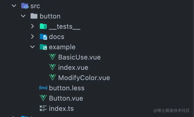Click the gray button folder icon
Image resolution: width=194 pixels, height=117 pixels.
pyautogui.click(x=34, y=16)
